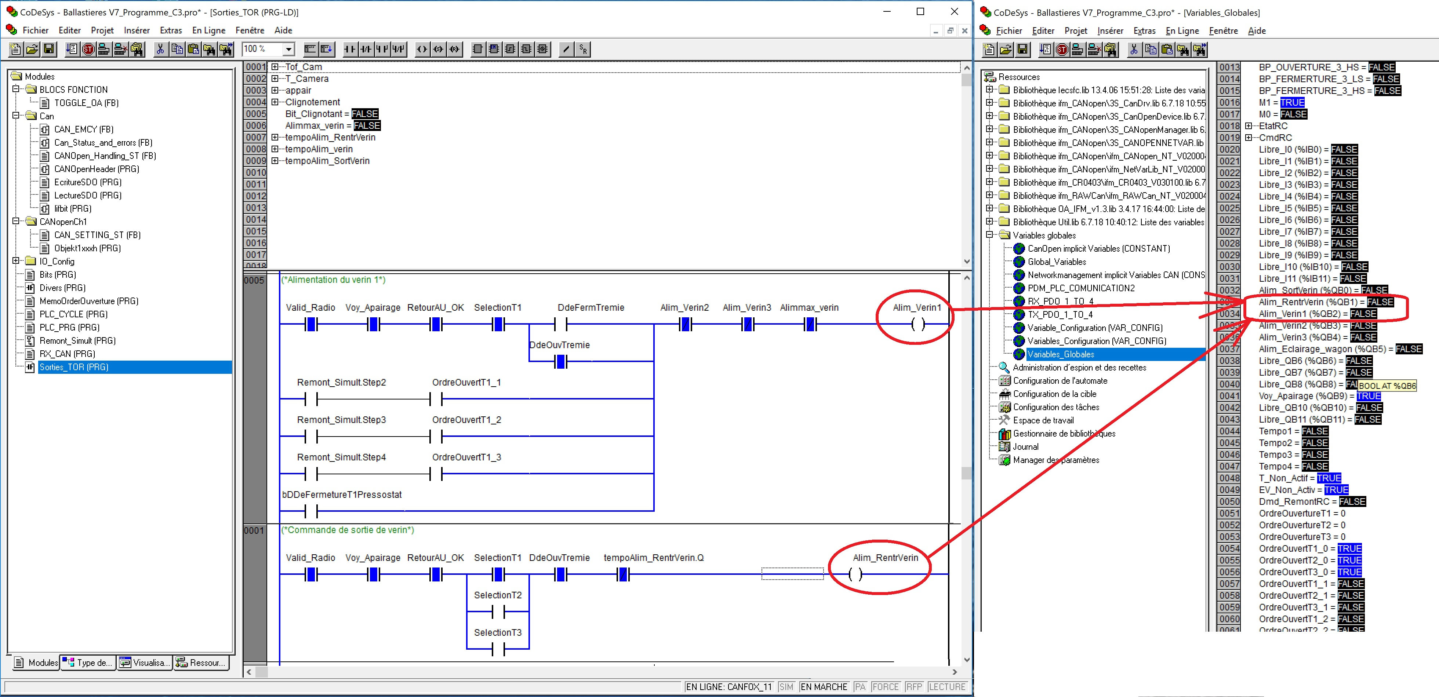Screen dimensions: 1439x697
Task: Click Save icon in left window toolbar
Action: coord(49,49)
